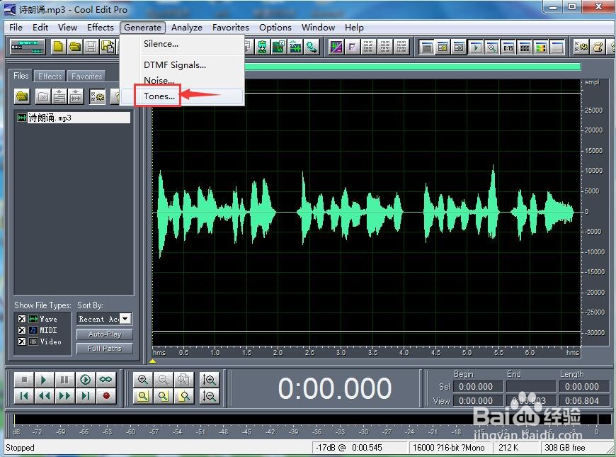Click the Sel Length time field
The height and width of the screenshot is (457, 616).
(x=584, y=387)
